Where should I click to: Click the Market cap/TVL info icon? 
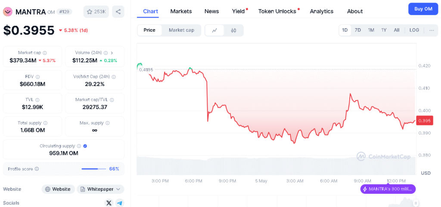pyautogui.click(x=112, y=100)
